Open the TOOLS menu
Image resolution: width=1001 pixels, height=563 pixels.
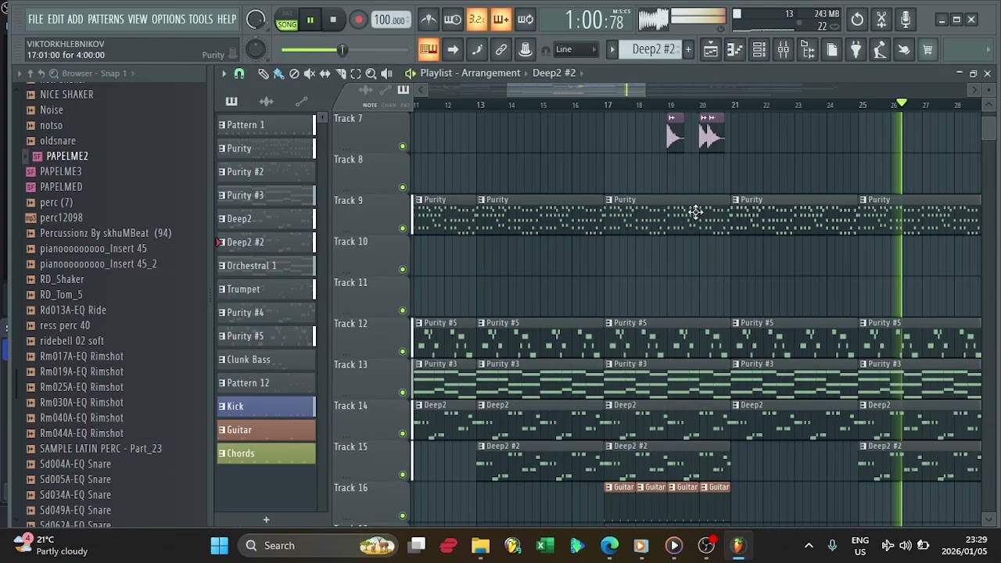(x=201, y=20)
